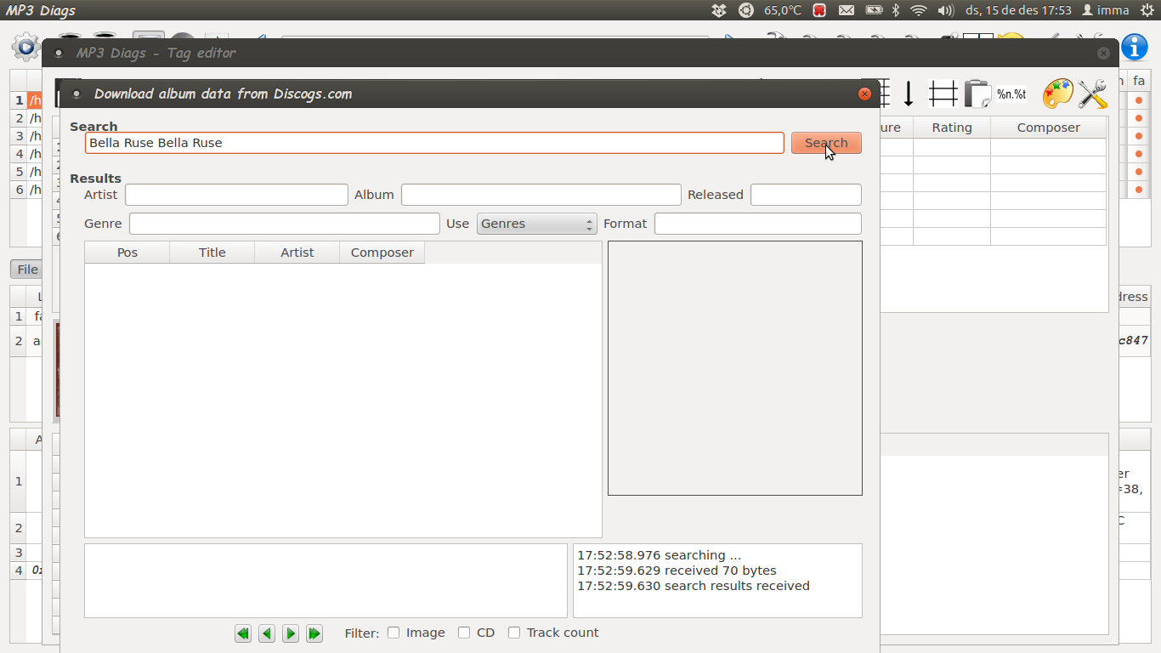Click the %n.%t pattern icon
Viewport: 1161px width, 653px height.
click(x=1011, y=94)
